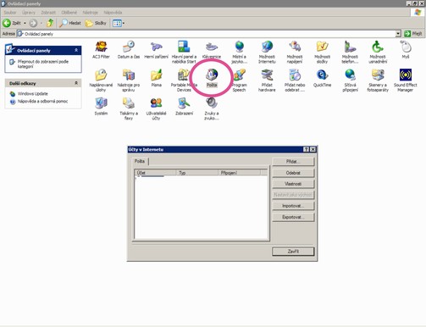Collapse the Ovládací panely side panel
The image size is (426, 327).
tap(76, 50)
